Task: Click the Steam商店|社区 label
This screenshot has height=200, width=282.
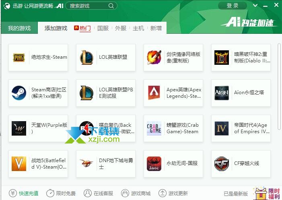Action: point(49,93)
